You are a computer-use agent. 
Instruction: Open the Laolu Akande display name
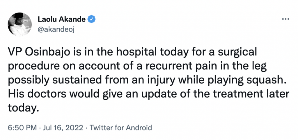click(62, 19)
